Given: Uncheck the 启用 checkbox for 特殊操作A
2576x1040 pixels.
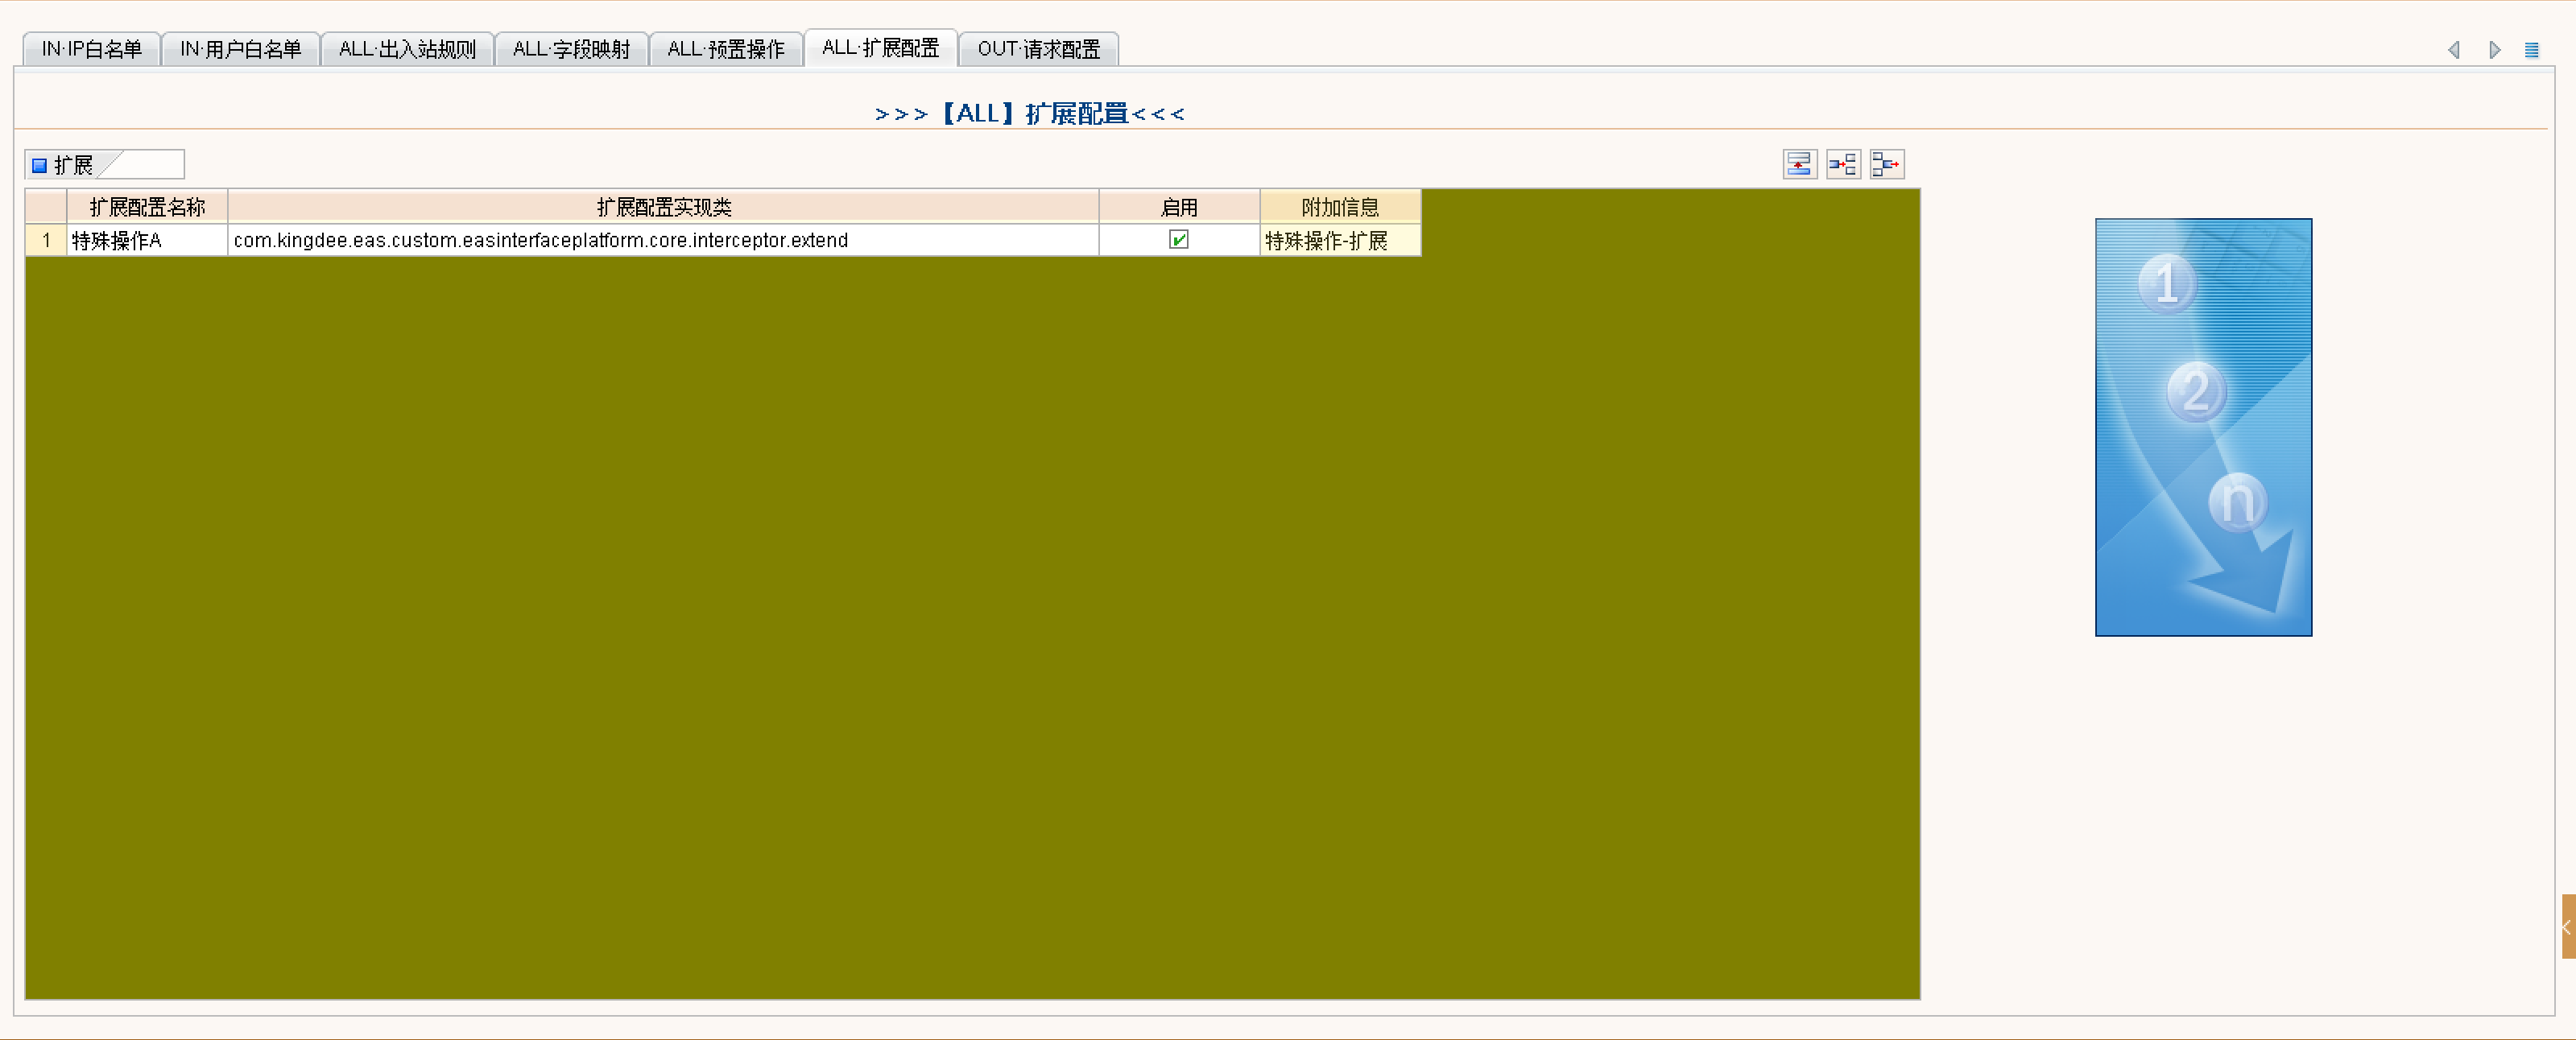Looking at the screenshot, I should tap(1178, 240).
